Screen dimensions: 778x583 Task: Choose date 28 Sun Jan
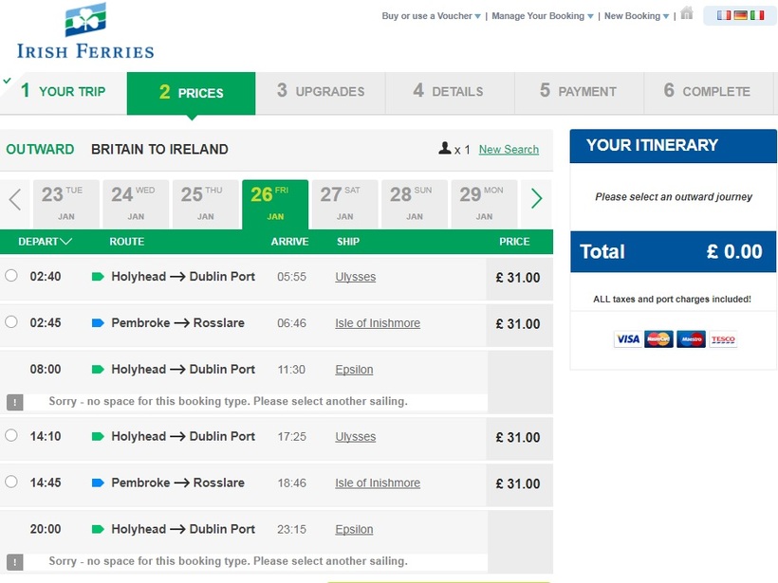tap(415, 204)
